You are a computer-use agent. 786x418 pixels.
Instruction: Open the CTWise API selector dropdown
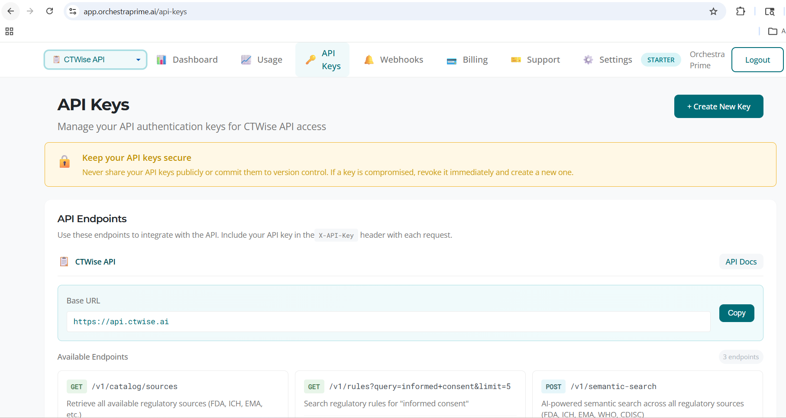coord(95,60)
